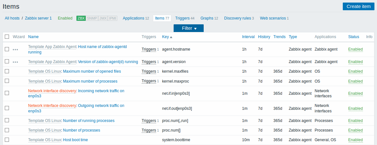Open Network interface discovery link for incoming traffic
The width and height of the screenshot is (377, 145).
(52, 91)
